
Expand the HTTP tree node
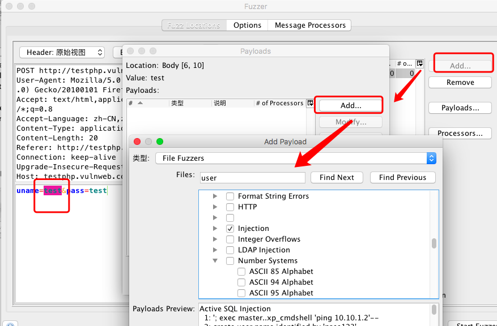pyautogui.click(x=215, y=207)
